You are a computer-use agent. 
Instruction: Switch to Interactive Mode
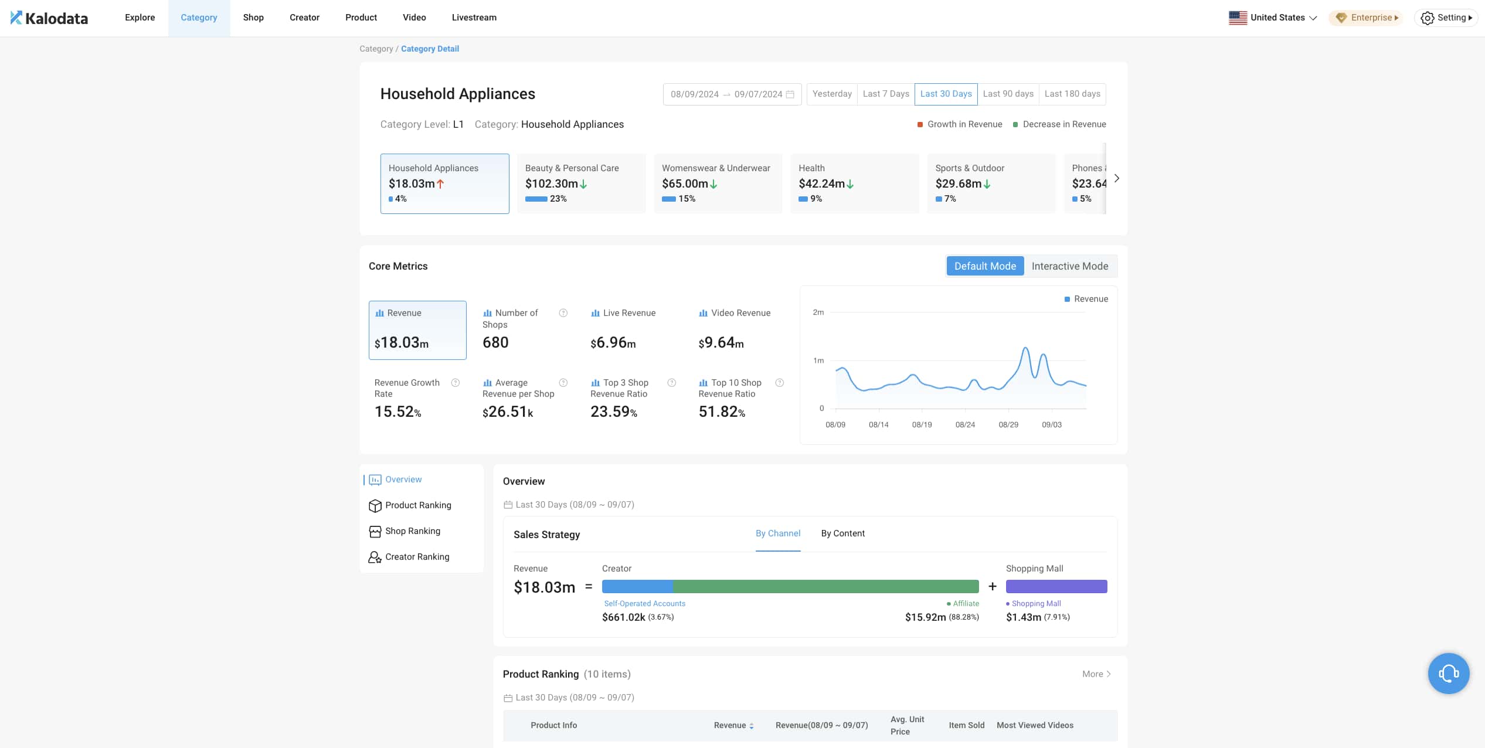pyautogui.click(x=1069, y=266)
